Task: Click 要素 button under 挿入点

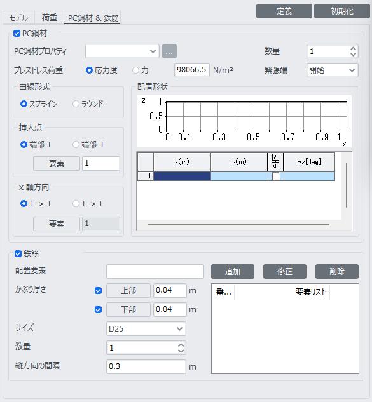Action: (57, 164)
